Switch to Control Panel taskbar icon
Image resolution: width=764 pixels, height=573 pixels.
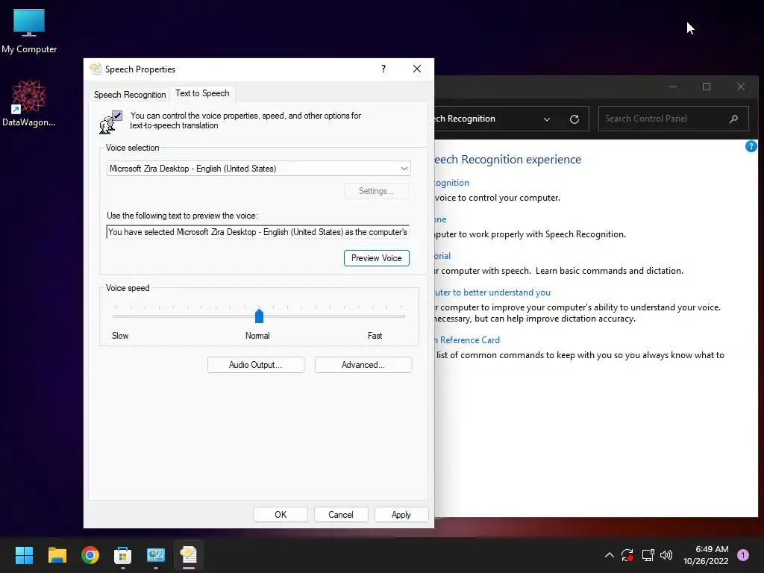[x=156, y=555]
